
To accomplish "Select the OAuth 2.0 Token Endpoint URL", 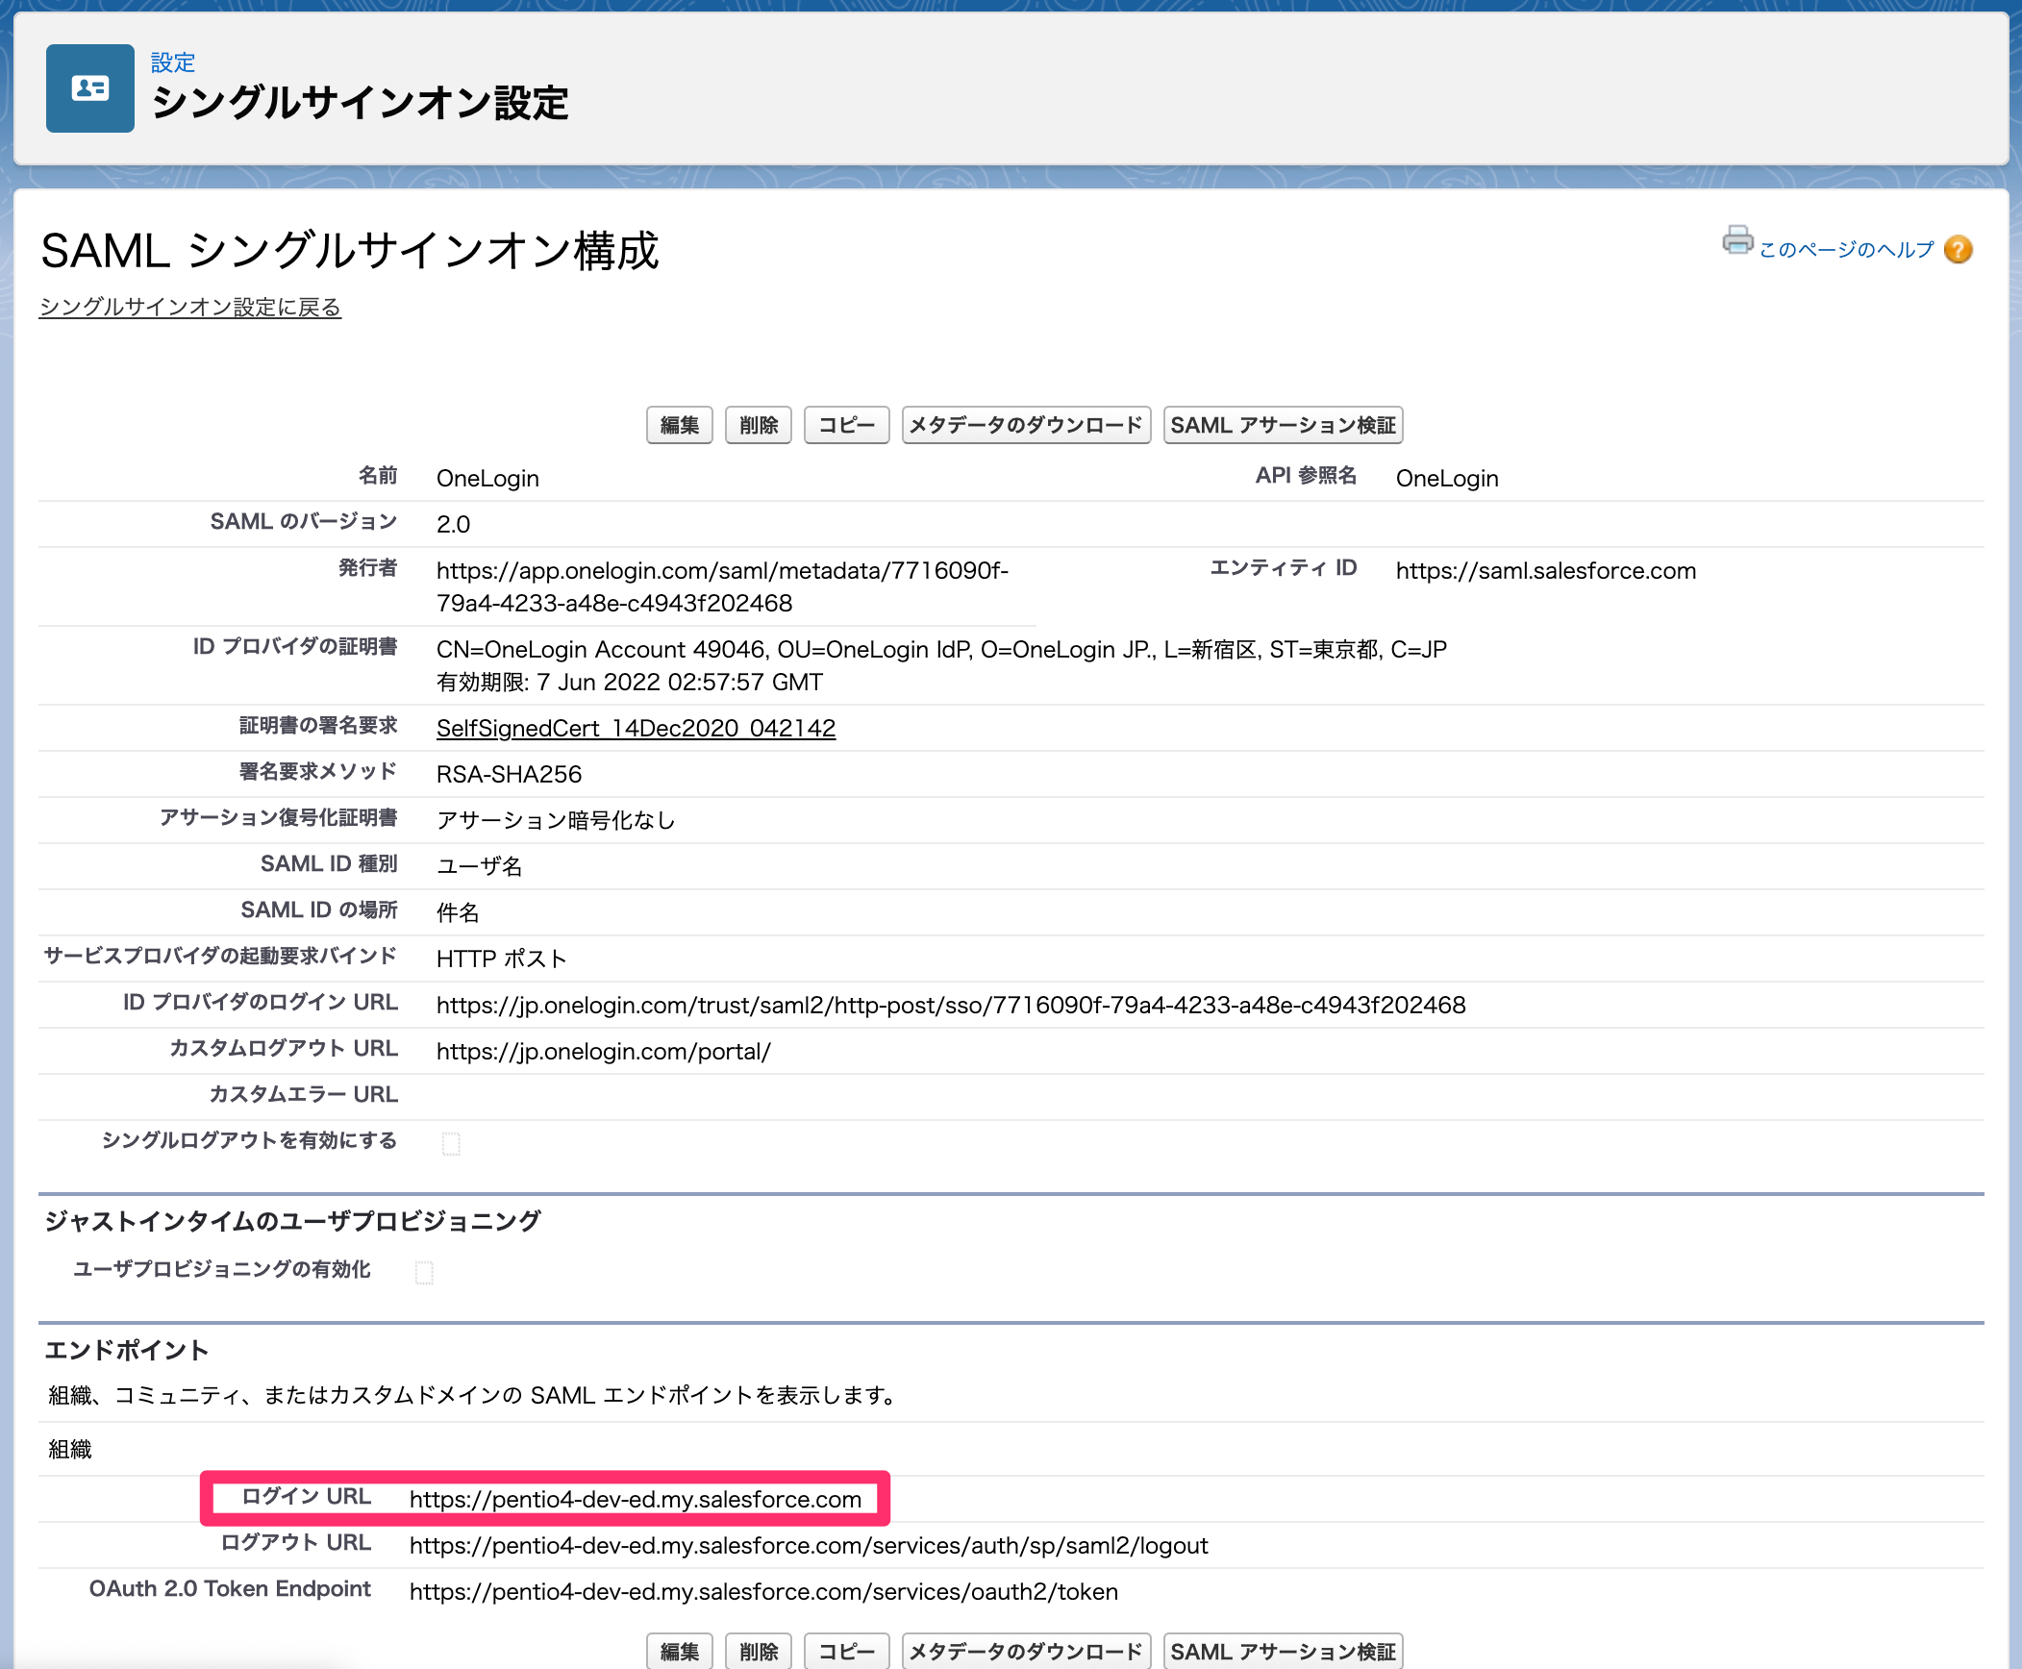I will pyautogui.click(x=763, y=1592).
